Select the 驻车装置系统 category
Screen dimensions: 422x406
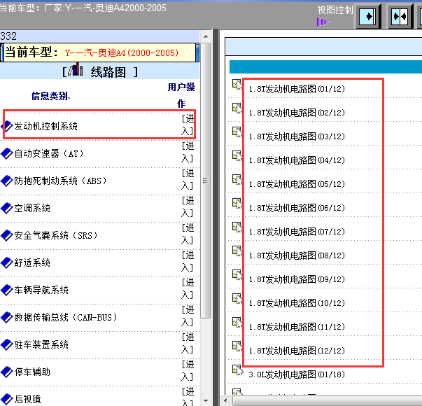point(41,344)
